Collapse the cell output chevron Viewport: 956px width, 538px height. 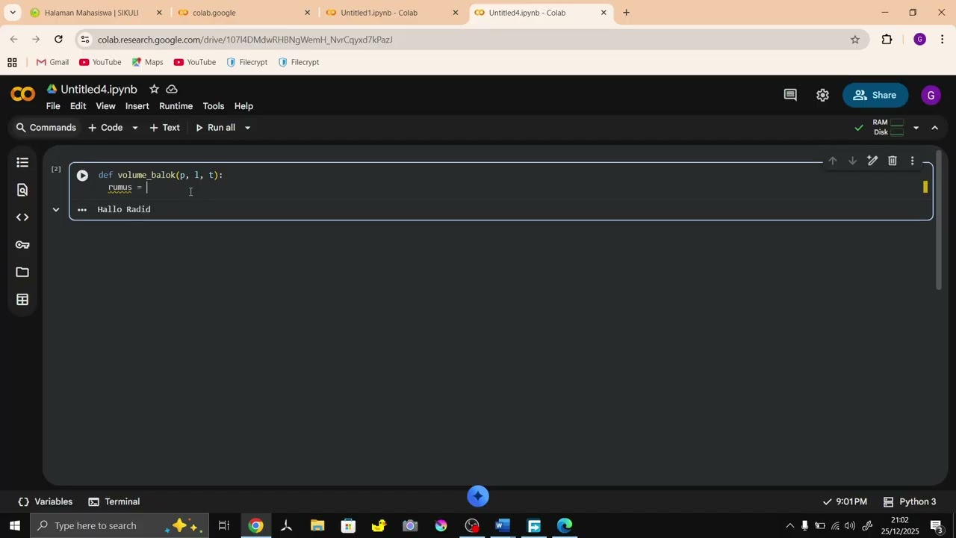56,209
